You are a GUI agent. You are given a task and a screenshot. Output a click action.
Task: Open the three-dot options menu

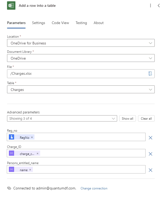coord(151,5)
